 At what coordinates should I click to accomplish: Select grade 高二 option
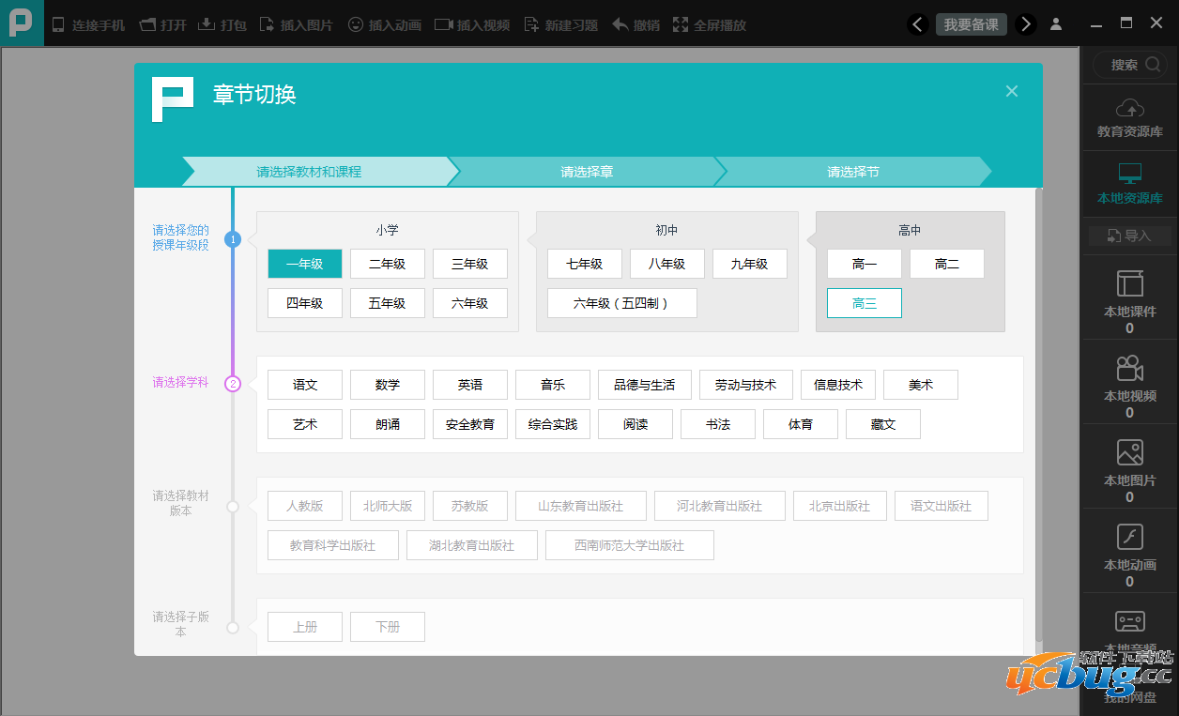coord(946,264)
